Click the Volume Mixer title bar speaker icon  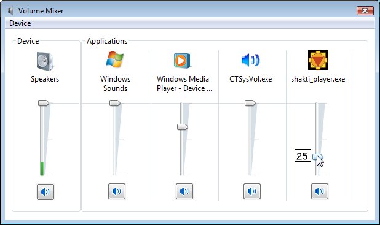click(10, 11)
